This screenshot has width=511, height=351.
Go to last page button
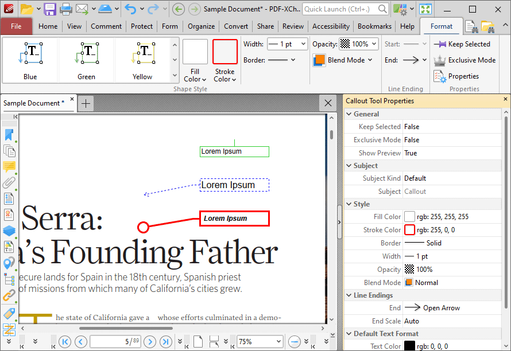tap(166, 342)
